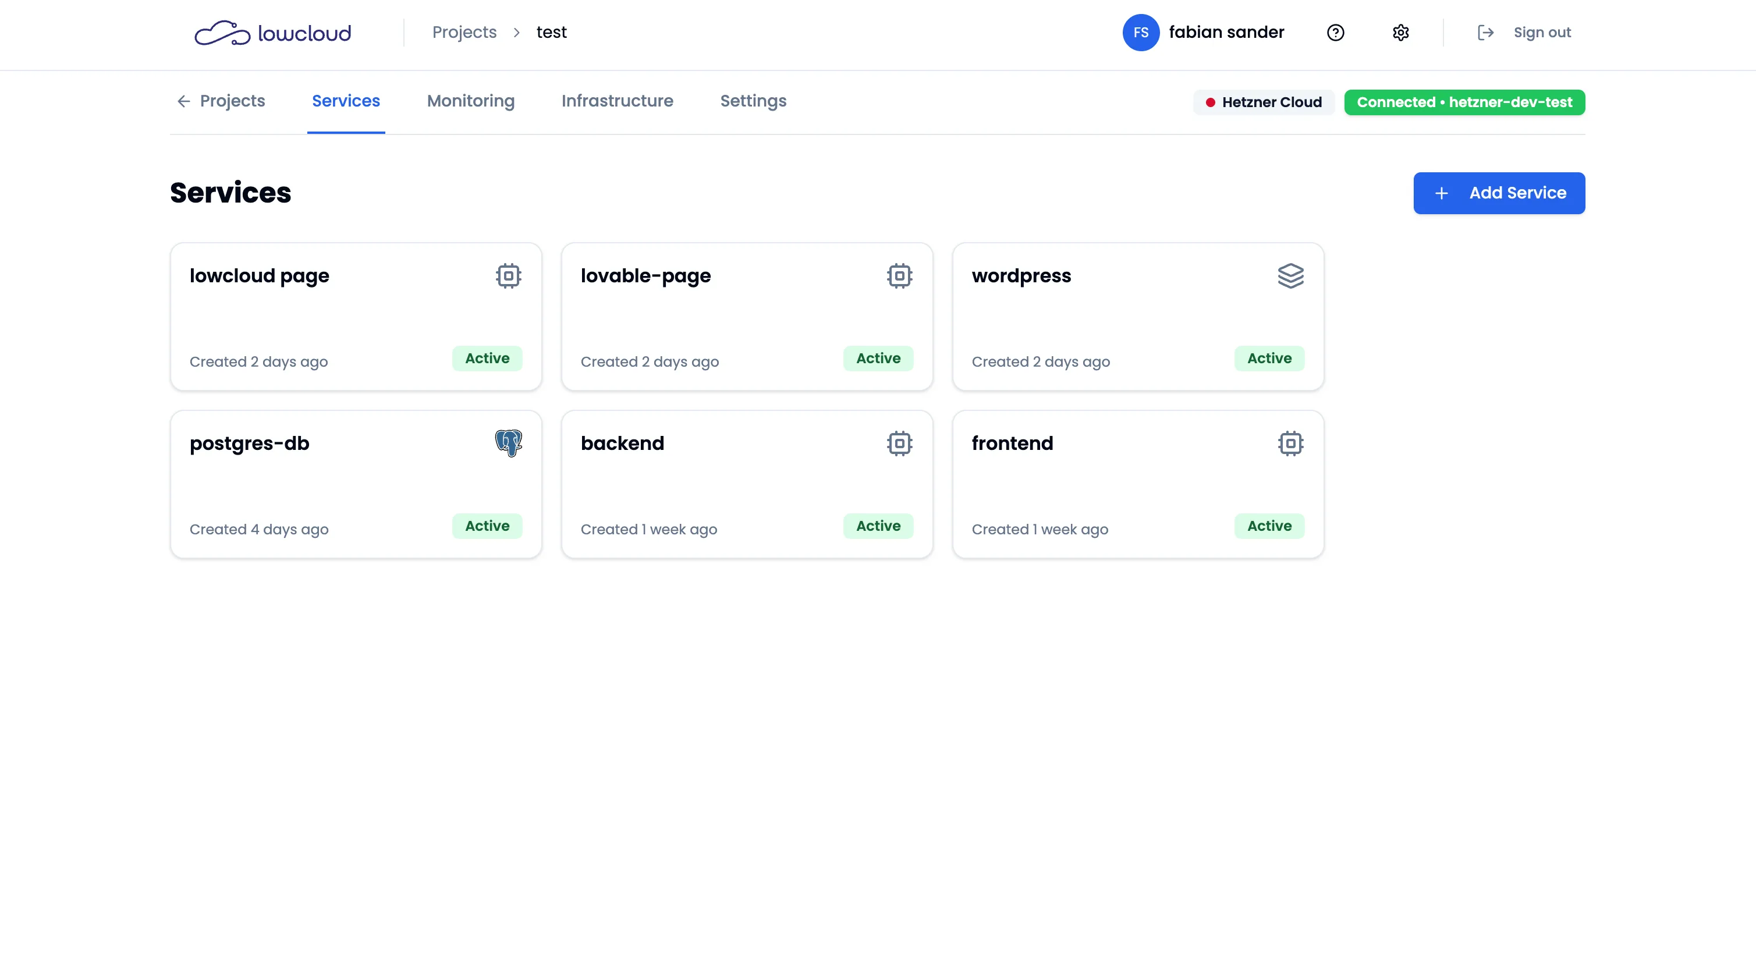The height and width of the screenshot is (979, 1756).
Task: Click the PostgreSQL elephant icon on postgres-db card
Action: [x=509, y=443]
